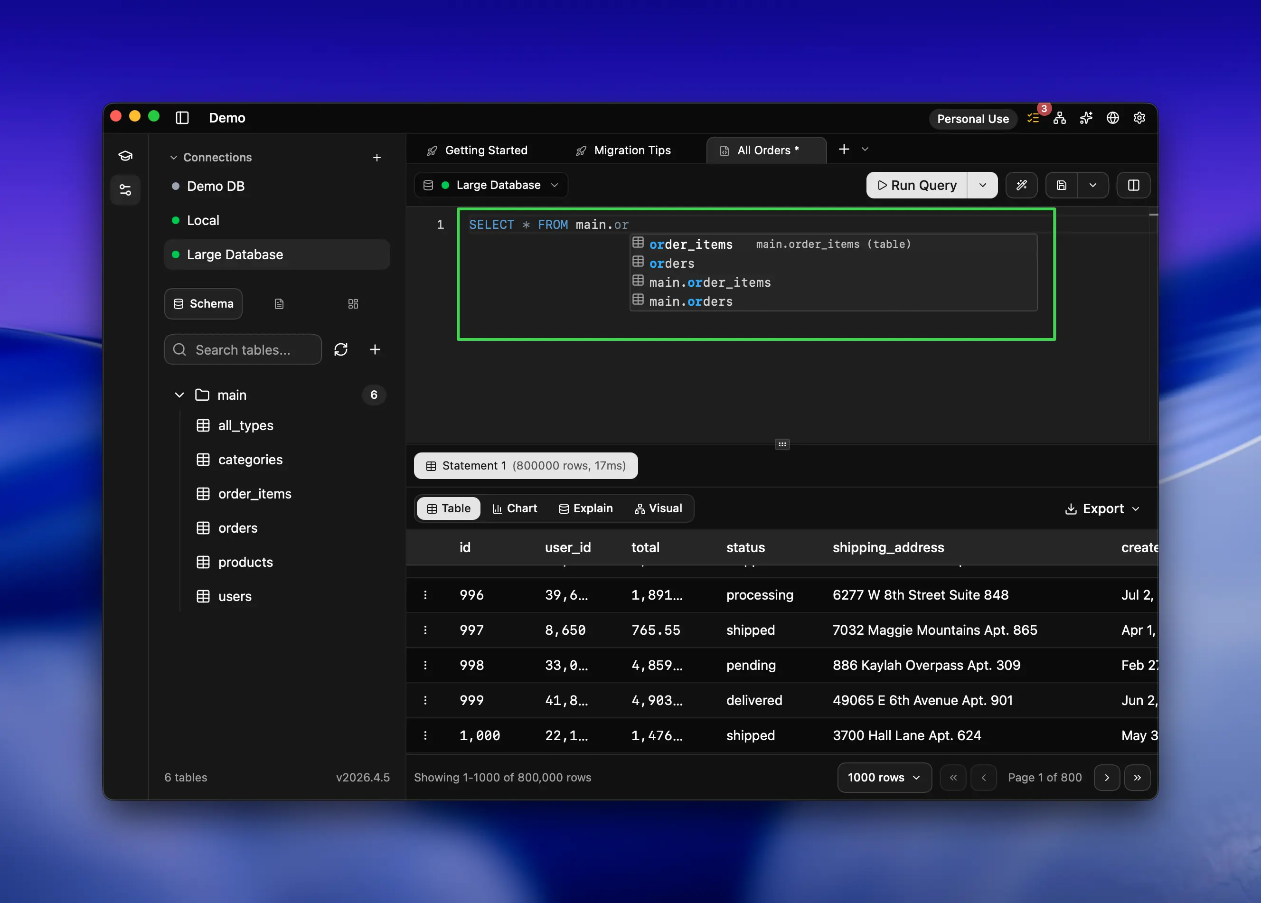Viewport: 1261px width, 903px height.
Task: Switch to the Explain results view
Action: click(585, 508)
